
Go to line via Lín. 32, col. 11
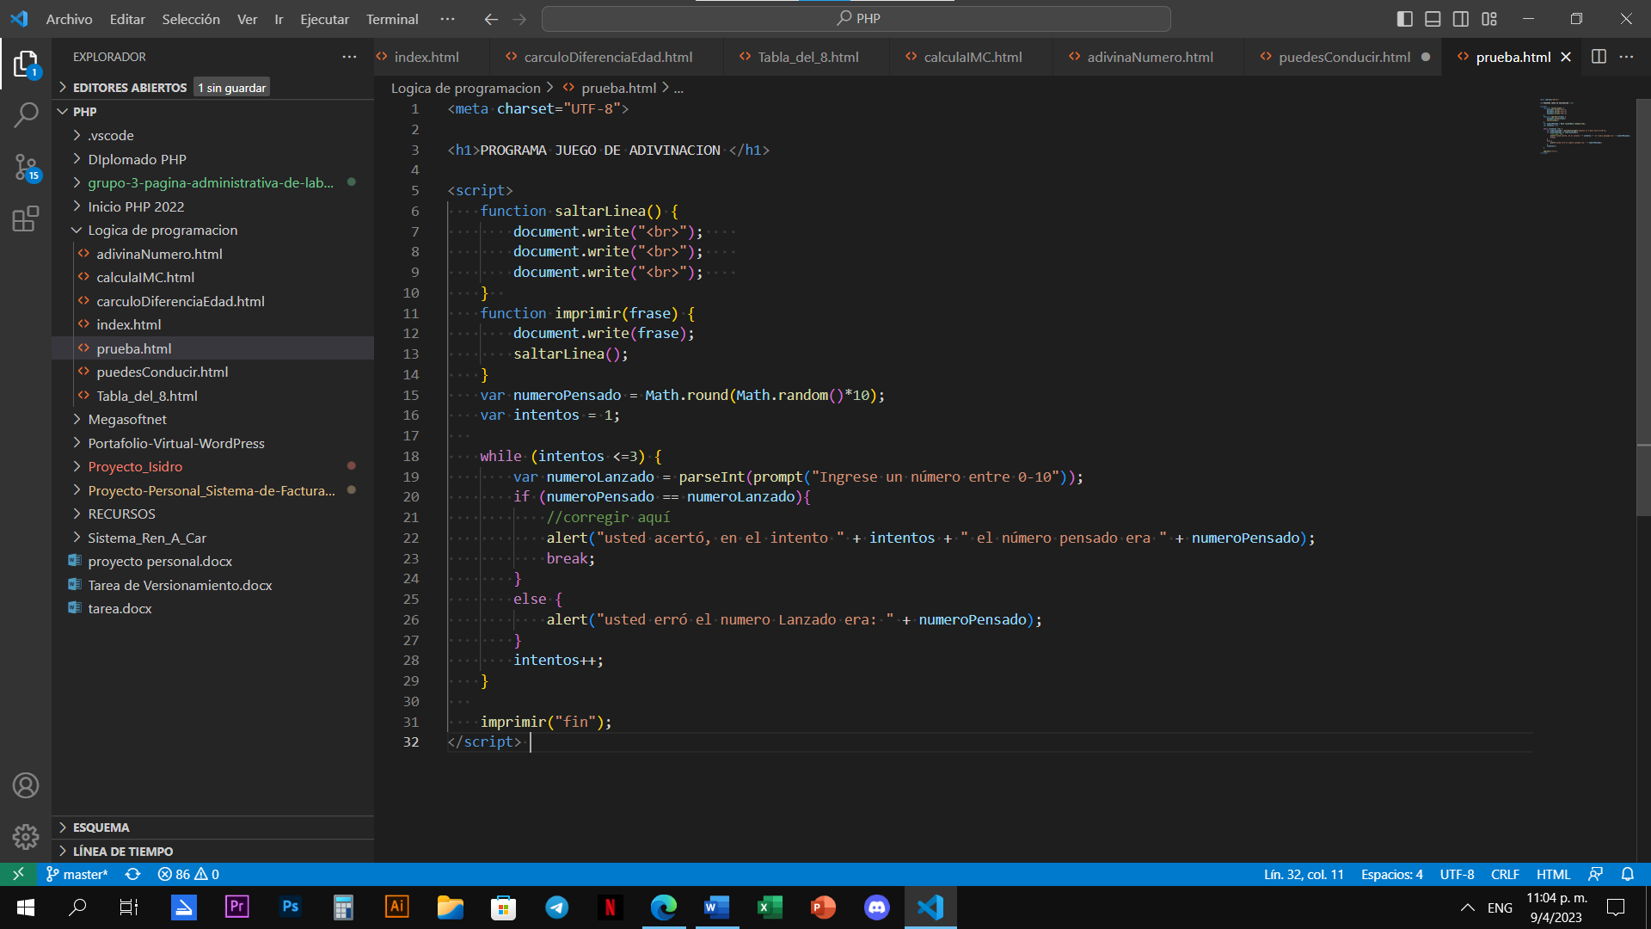(x=1304, y=874)
